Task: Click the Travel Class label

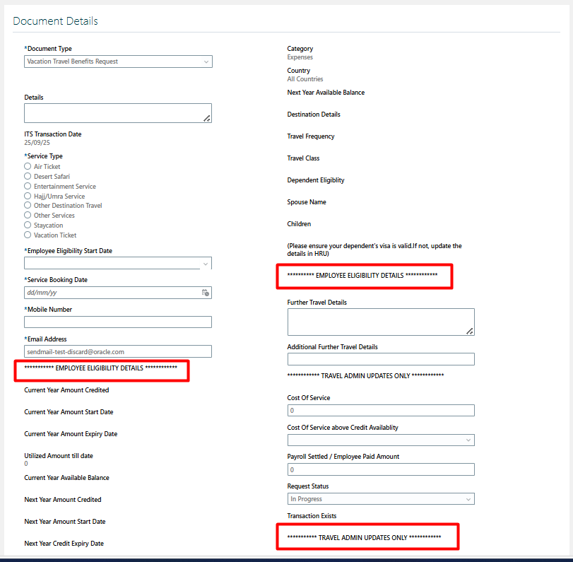Action: point(303,158)
